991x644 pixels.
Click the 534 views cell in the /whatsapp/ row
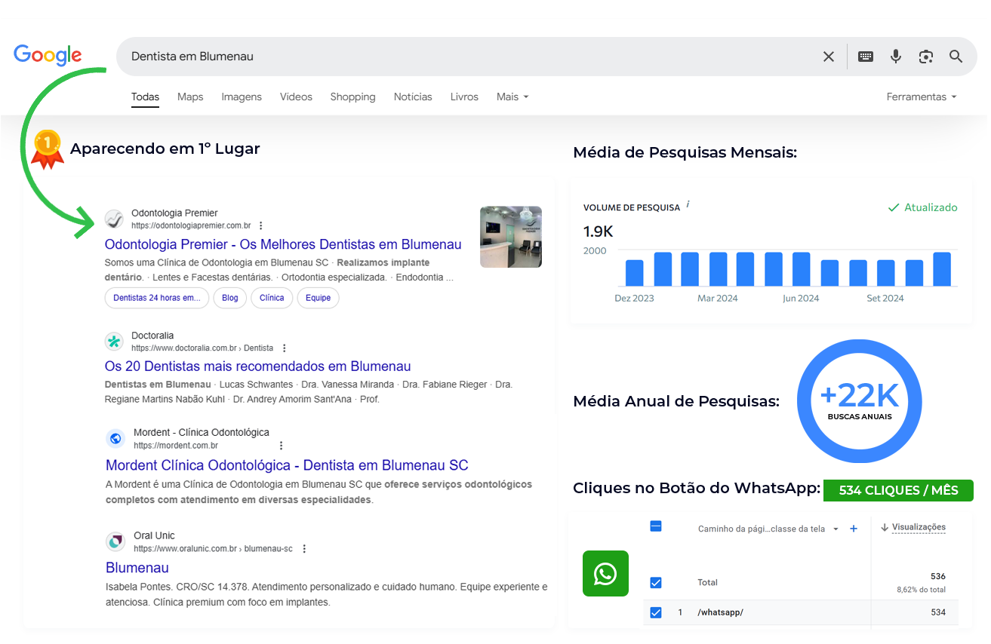pyautogui.click(x=938, y=612)
